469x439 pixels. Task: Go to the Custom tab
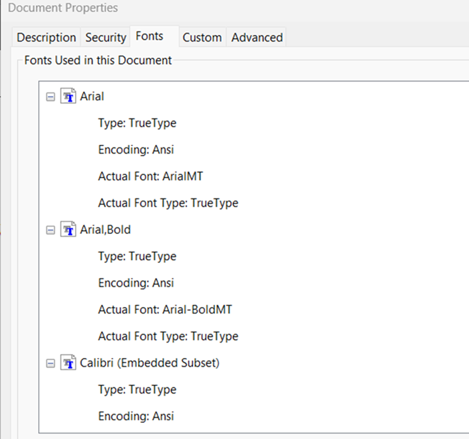click(x=202, y=38)
